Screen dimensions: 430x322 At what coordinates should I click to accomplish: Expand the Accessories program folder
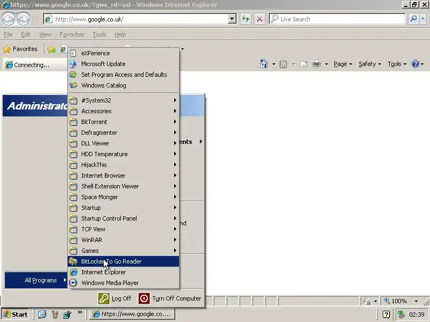123,111
